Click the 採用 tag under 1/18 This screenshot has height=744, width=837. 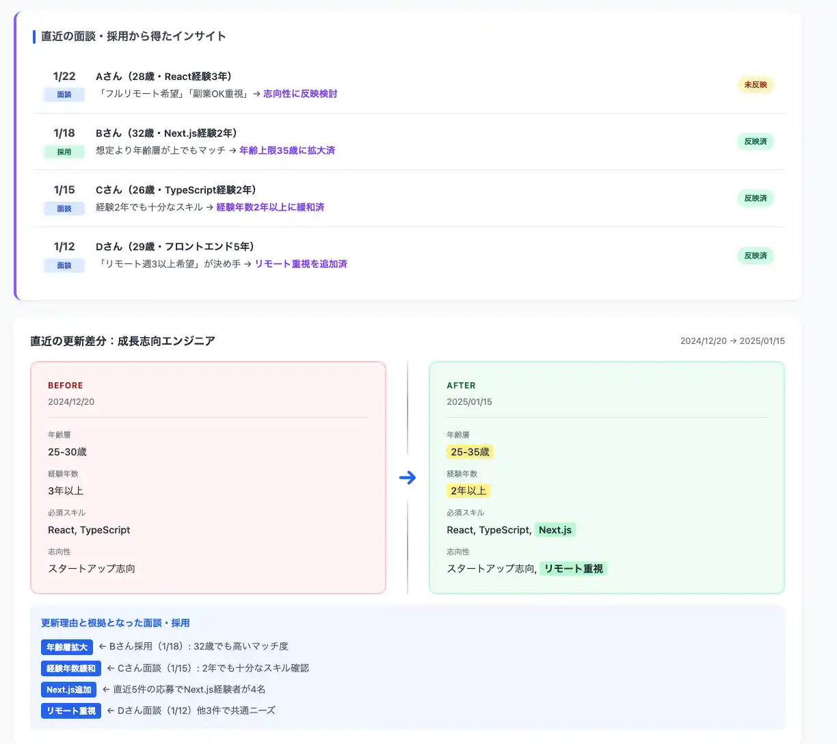pyautogui.click(x=64, y=152)
